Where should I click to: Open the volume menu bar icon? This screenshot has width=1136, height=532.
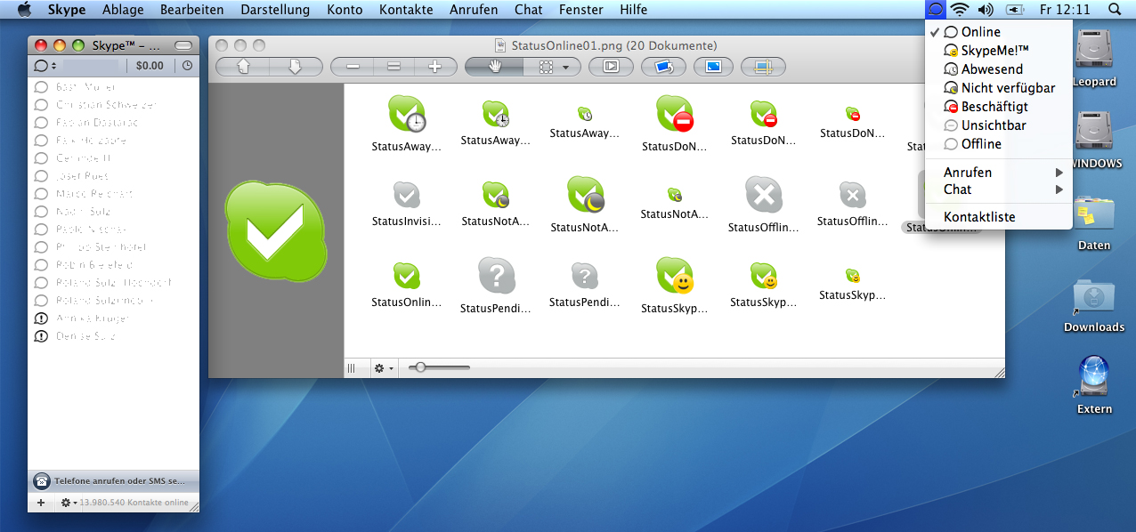pos(985,10)
